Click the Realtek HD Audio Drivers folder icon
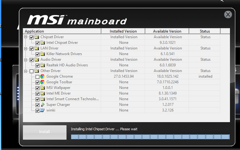This screenshot has width=240, height=150. tap(42, 65)
